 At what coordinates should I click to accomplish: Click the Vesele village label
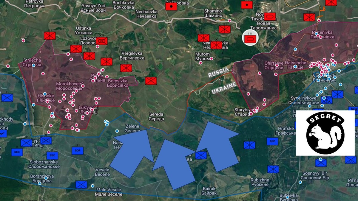102,172
